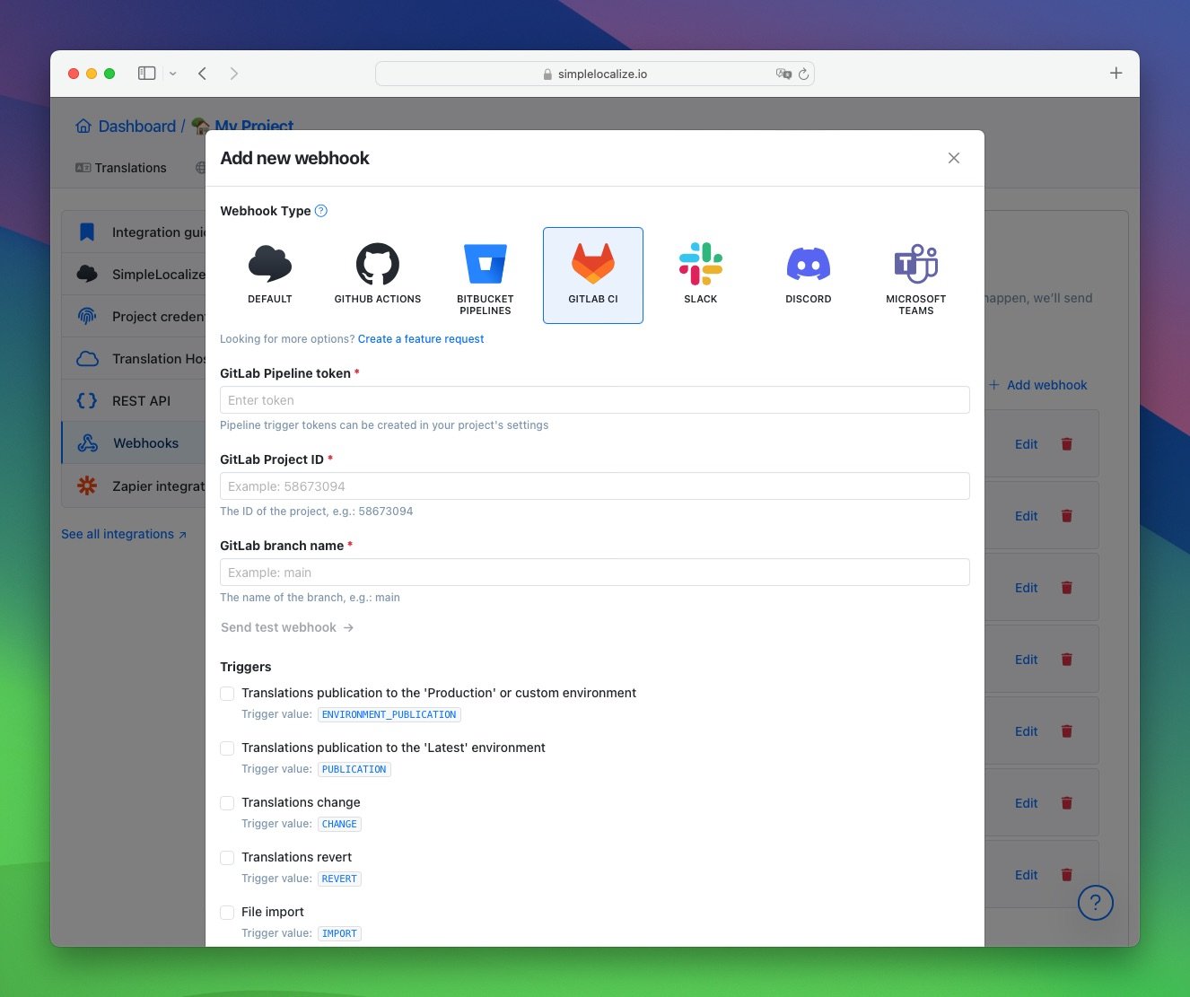Open sidebar options dropdown chevron in Safari
This screenshot has height=997, width=1190.
173,74
